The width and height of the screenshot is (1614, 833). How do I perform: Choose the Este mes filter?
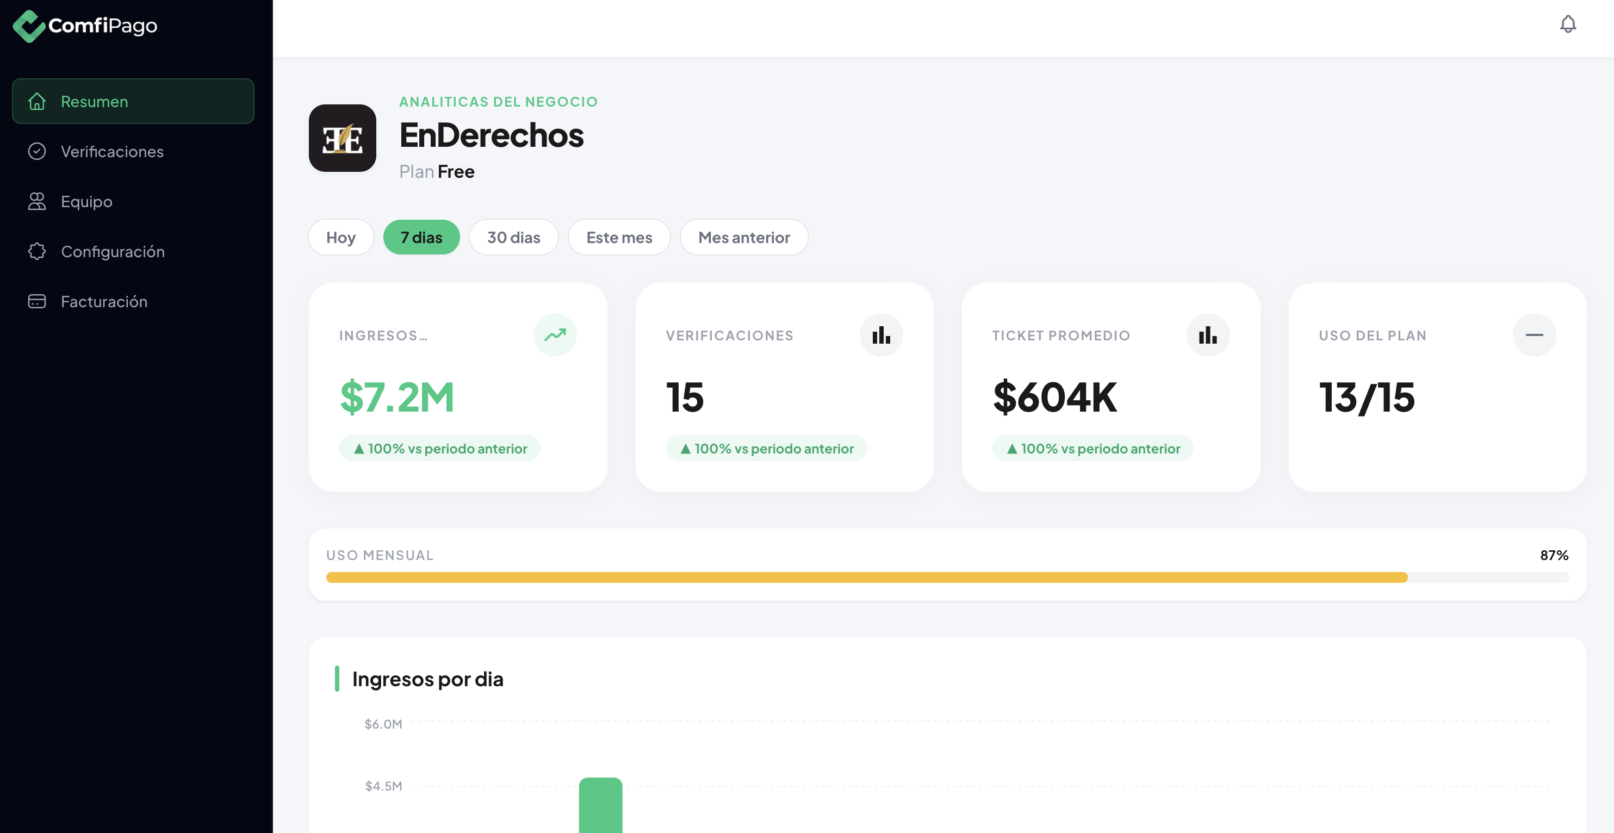(618, 238)
